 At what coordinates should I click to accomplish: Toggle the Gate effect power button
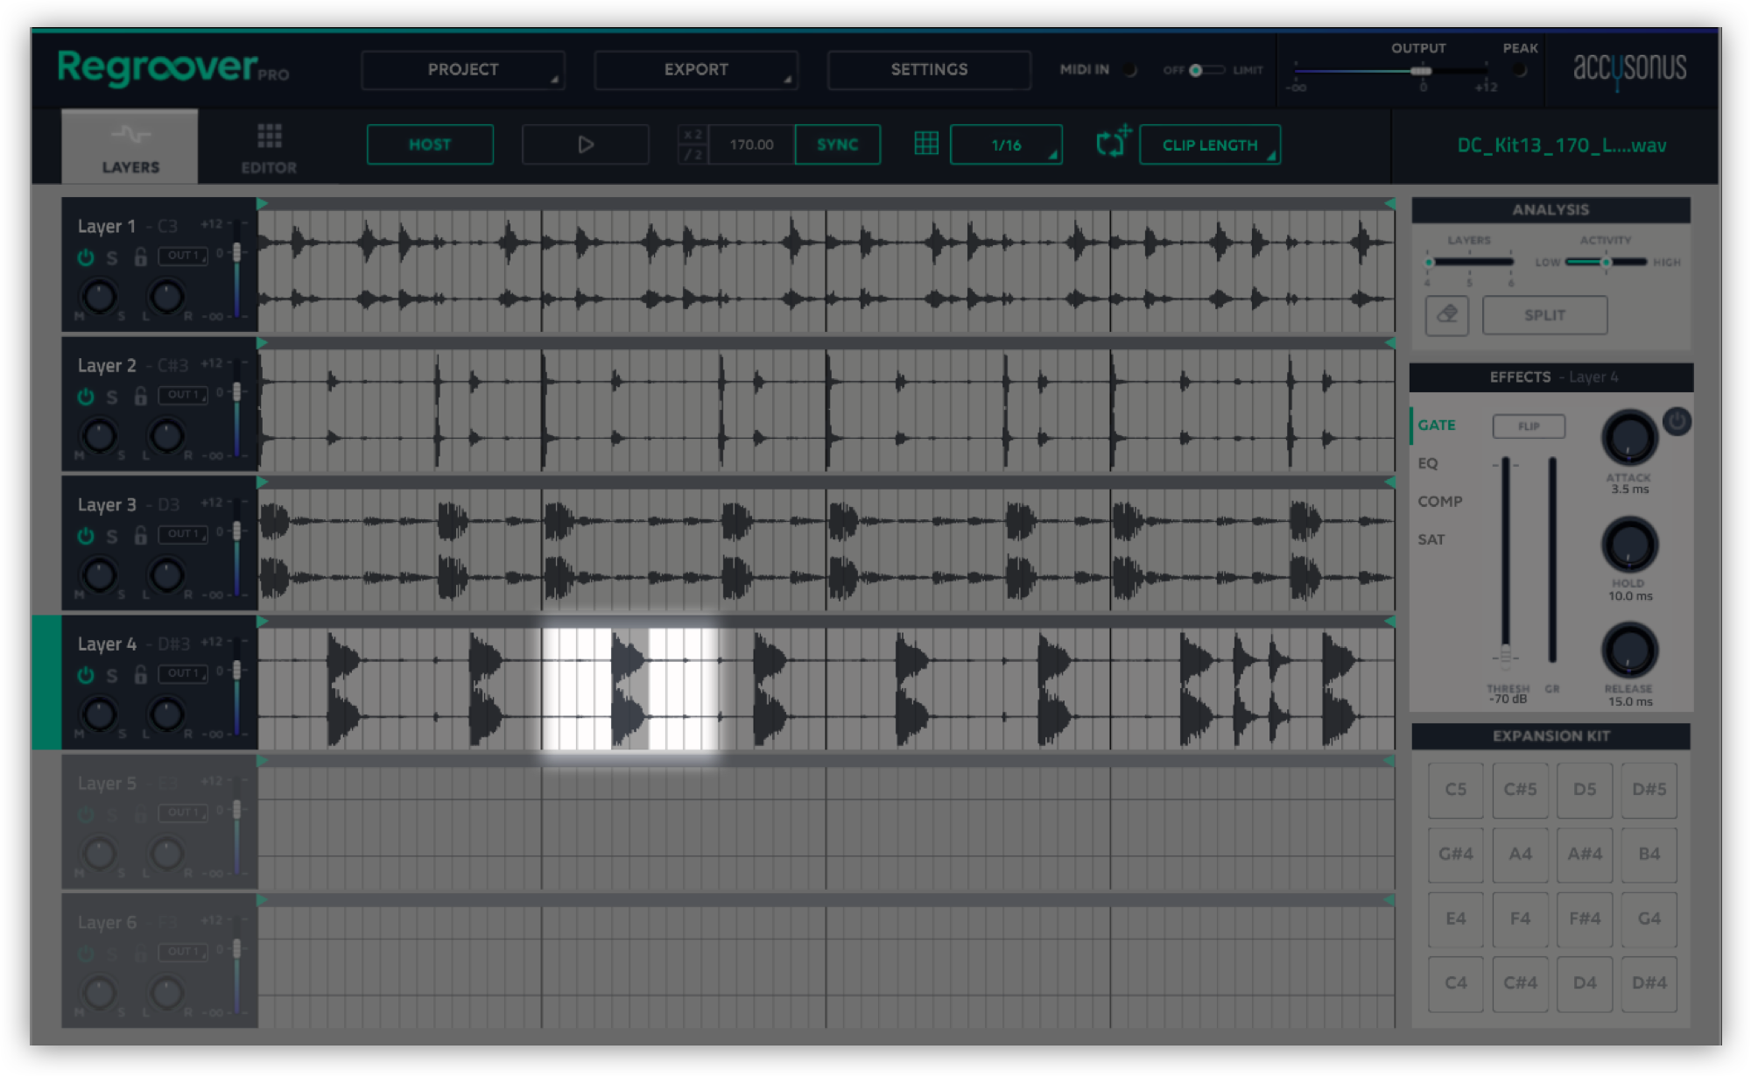tap(1677, 422)
